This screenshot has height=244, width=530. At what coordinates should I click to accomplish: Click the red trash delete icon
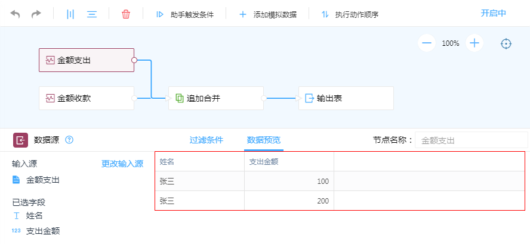point(125,14)
